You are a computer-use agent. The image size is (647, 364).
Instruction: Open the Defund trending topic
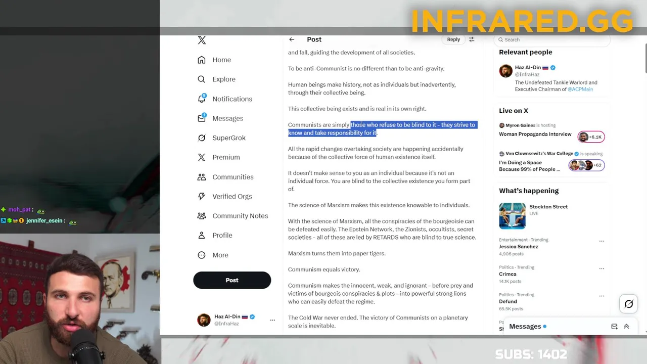click(508, 301)
